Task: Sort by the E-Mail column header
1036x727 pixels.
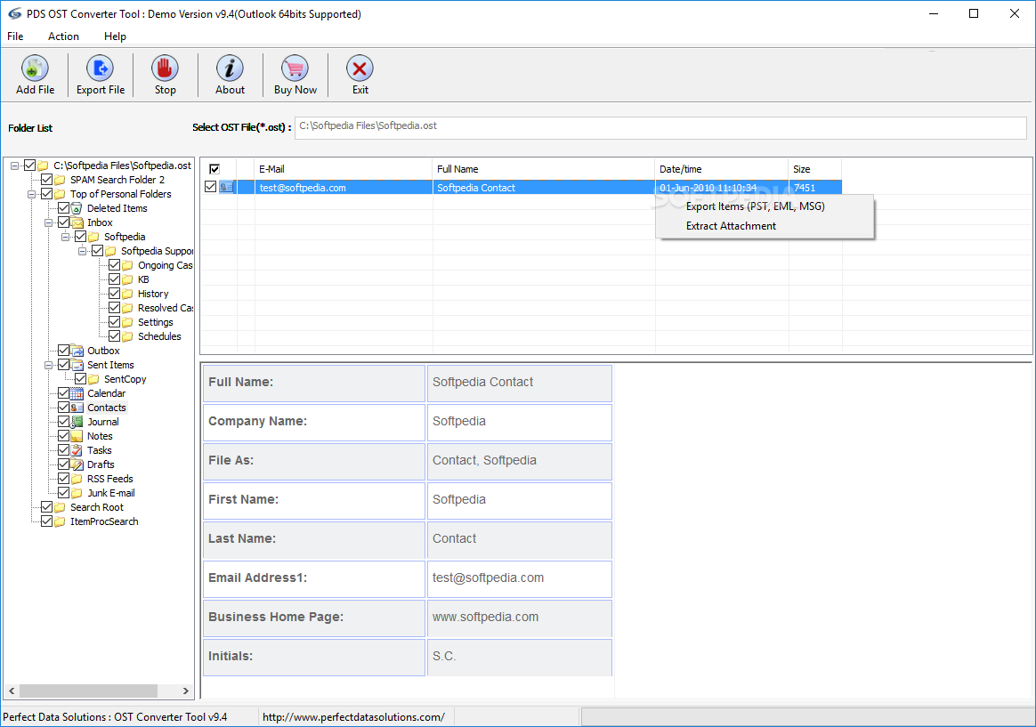Action: 343,169
